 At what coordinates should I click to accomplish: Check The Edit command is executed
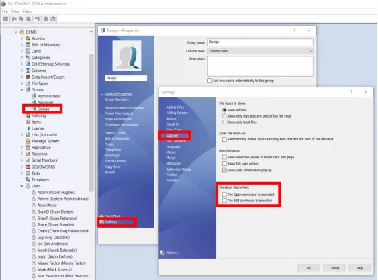pyautogui.click(x=224, y=200)
